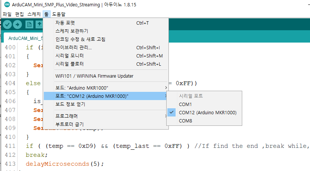Viewport: 310px width, 171px height.
Task: Select checked COM12 (Arduino MKR1000) port
Action: pyautogui.click(x=204, y=113)
